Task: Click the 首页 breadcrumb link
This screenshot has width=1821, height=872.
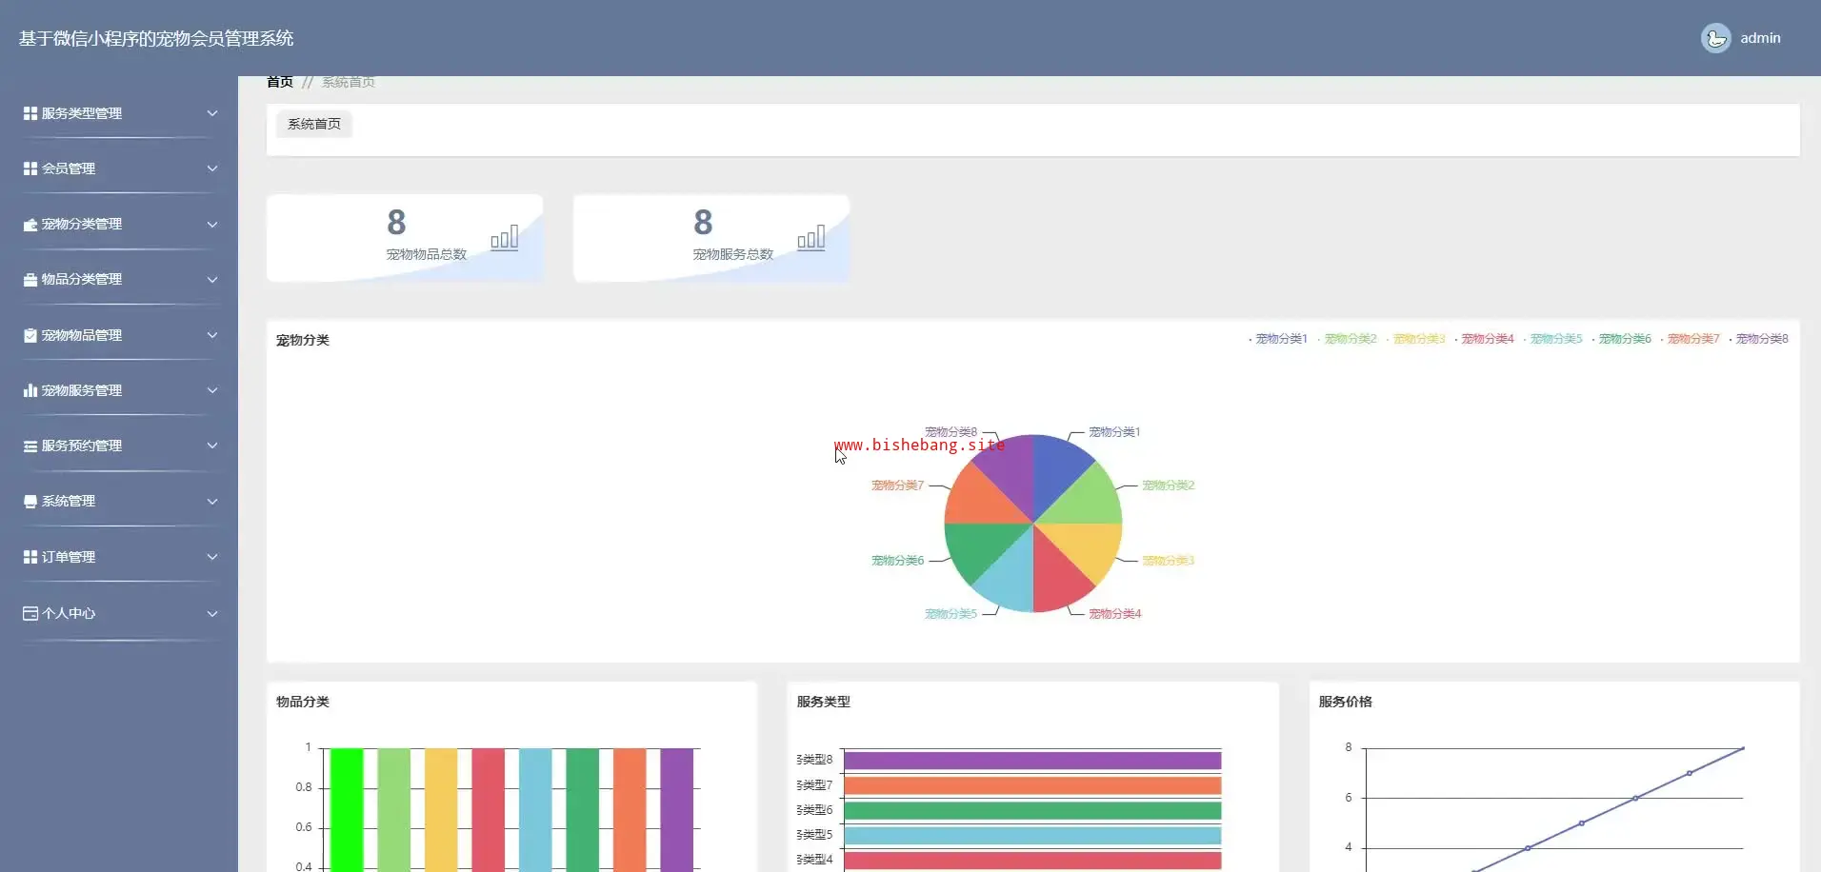Action: pos(280,82)
